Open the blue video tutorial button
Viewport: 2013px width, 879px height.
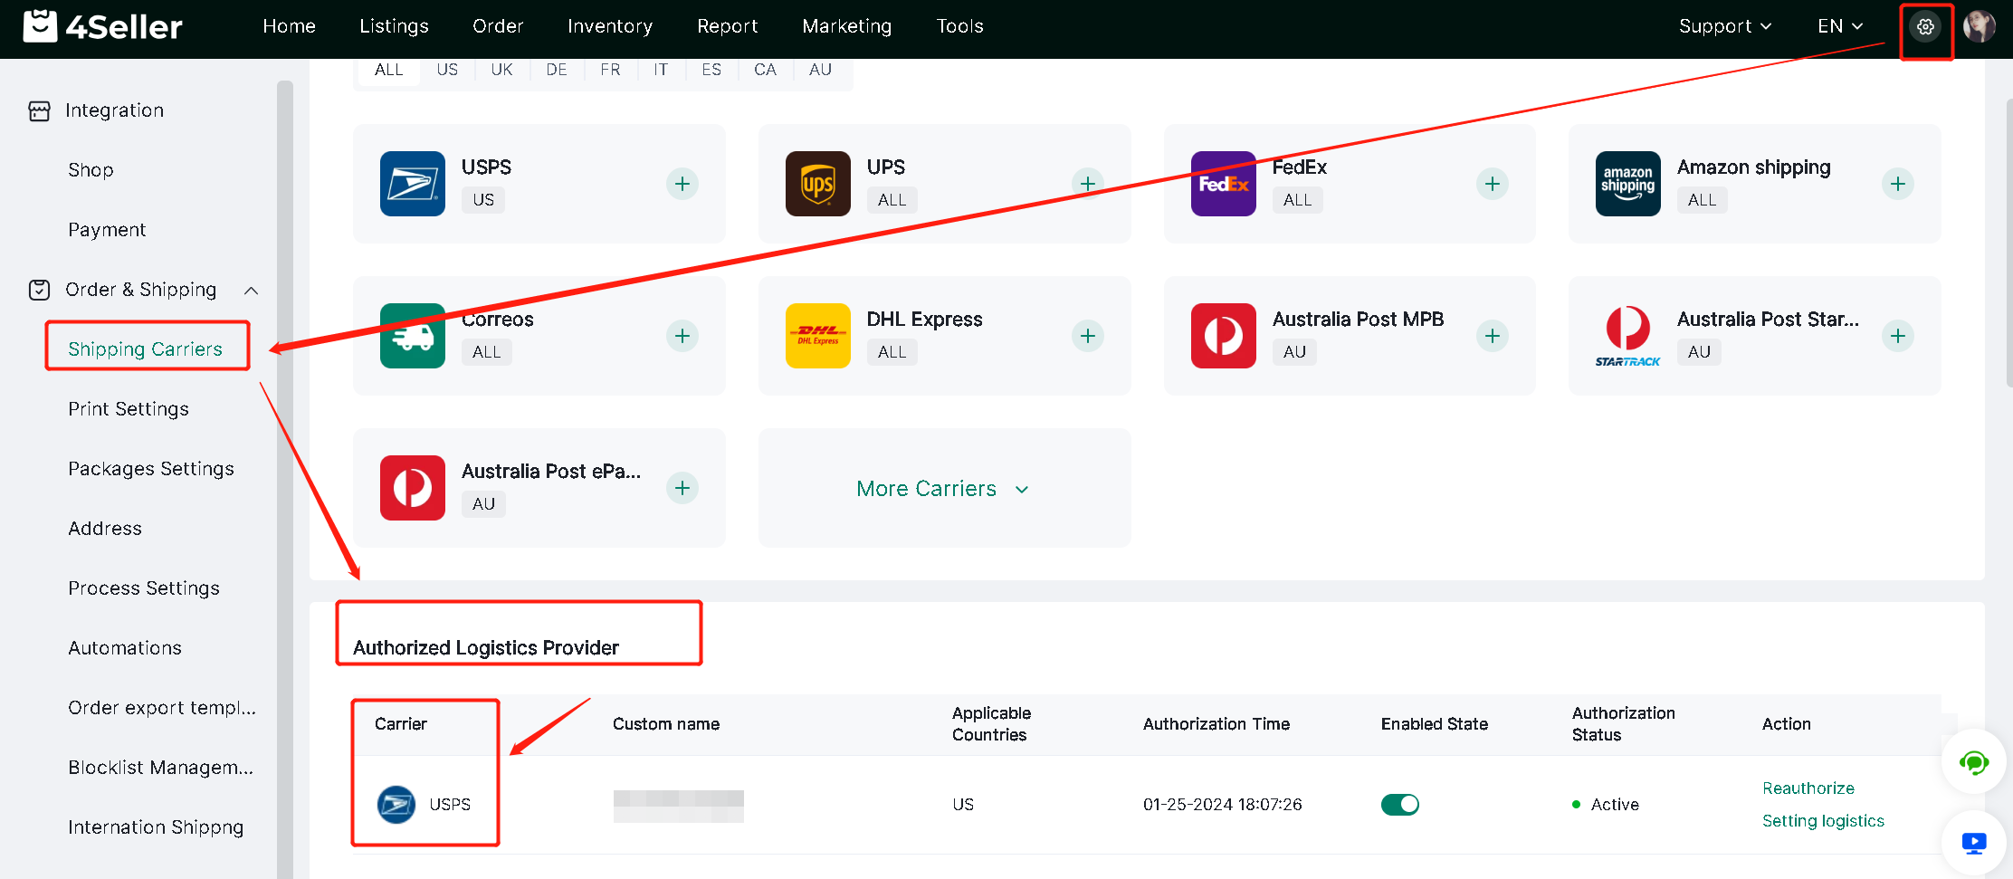(1974, 843)
